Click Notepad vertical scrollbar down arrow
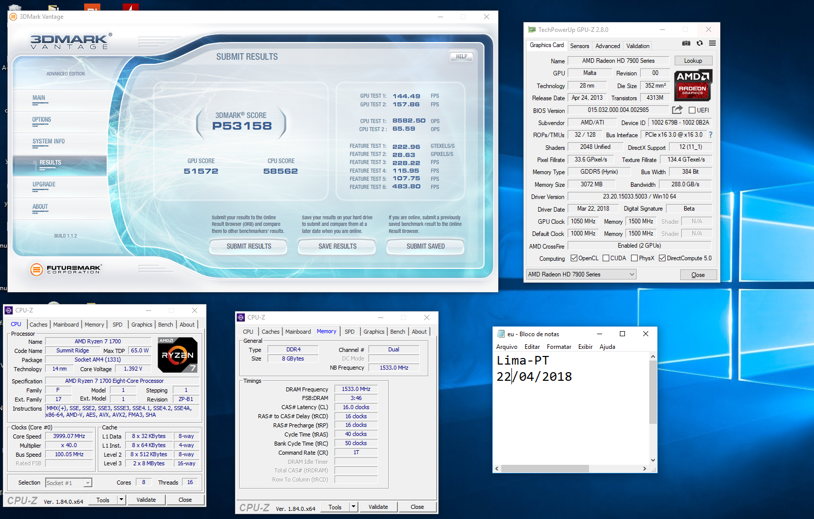The height and width of the screenshot is (519, 814). 653,460
